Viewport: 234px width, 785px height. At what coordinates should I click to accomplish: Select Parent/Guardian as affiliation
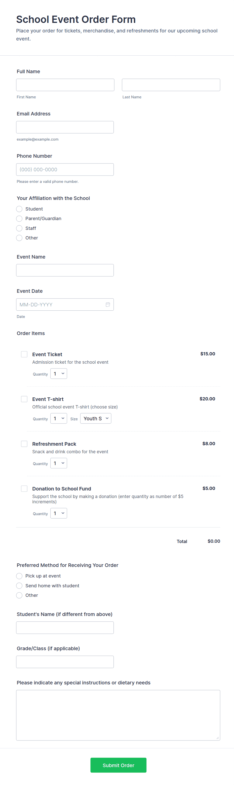point(19,219)
